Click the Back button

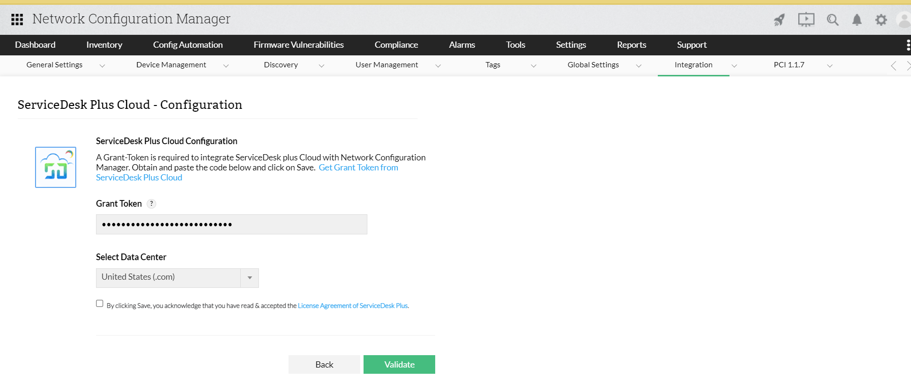click(324, 365)
